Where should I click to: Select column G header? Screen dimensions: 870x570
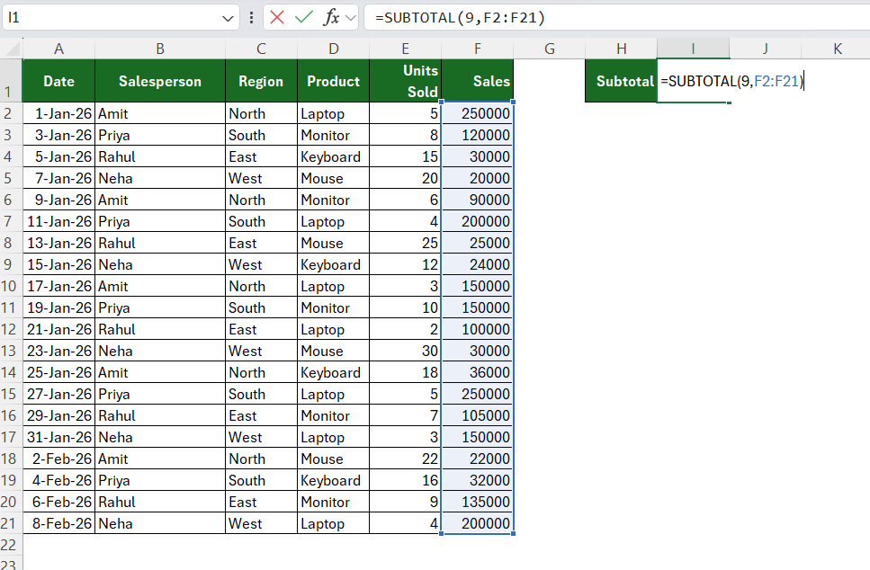coord(550,49)
